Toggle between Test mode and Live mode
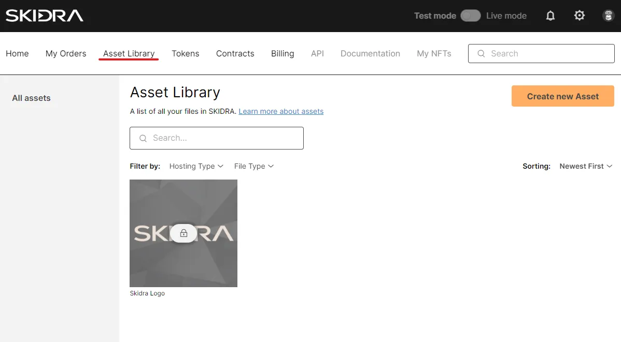The height and width of the screenshot is (342, 621). [470, 16]
